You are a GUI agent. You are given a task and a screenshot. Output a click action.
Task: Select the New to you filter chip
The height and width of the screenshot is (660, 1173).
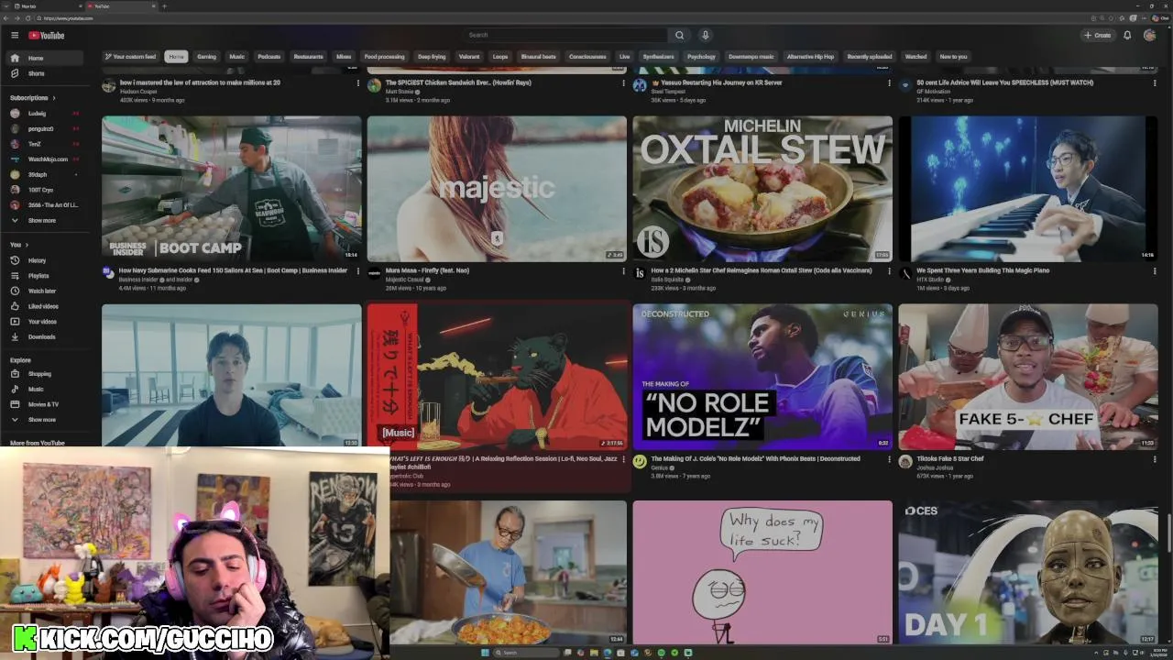pos(953,57)
